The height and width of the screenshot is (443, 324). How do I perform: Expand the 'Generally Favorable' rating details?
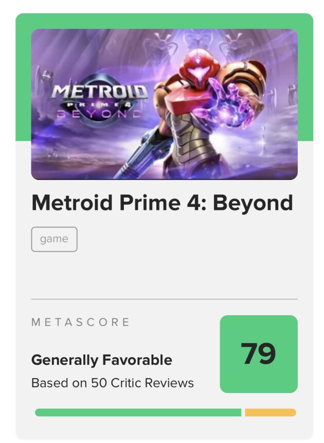pos(101,360)
